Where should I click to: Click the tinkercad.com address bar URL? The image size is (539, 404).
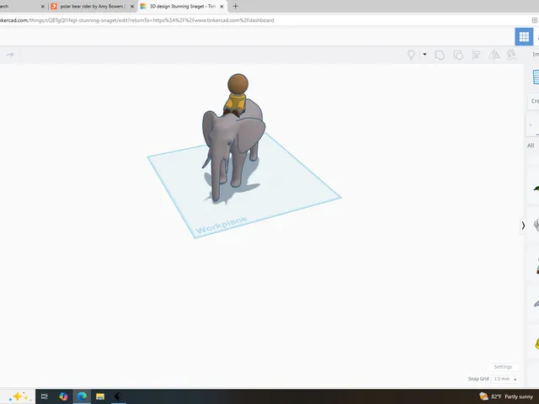pos(136,20)
